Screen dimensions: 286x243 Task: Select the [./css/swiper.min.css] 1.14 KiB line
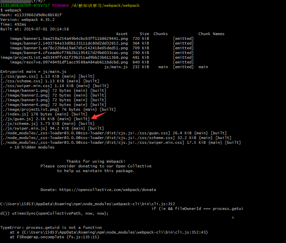(x=55, y=86)
